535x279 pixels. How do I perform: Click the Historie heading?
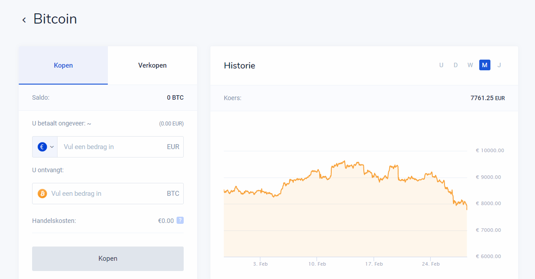239,65
